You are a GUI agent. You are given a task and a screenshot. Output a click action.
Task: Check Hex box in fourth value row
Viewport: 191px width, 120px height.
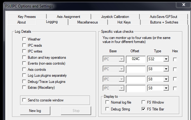tap(175, 88)
